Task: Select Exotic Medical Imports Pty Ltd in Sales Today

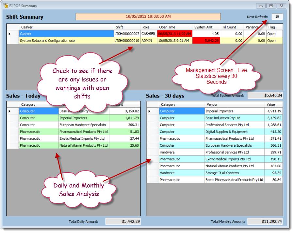Action: tap(84, 139)
